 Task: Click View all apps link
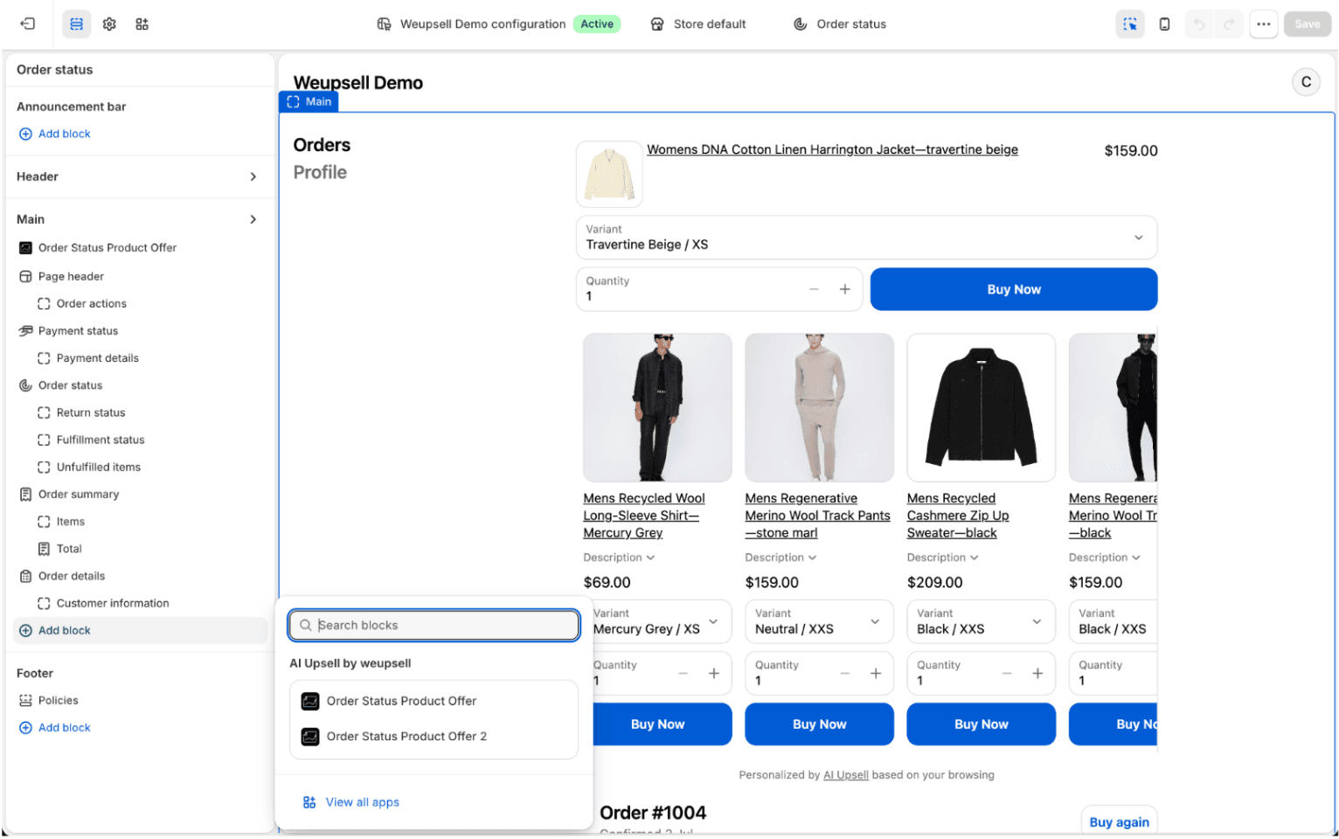[351, 802]
